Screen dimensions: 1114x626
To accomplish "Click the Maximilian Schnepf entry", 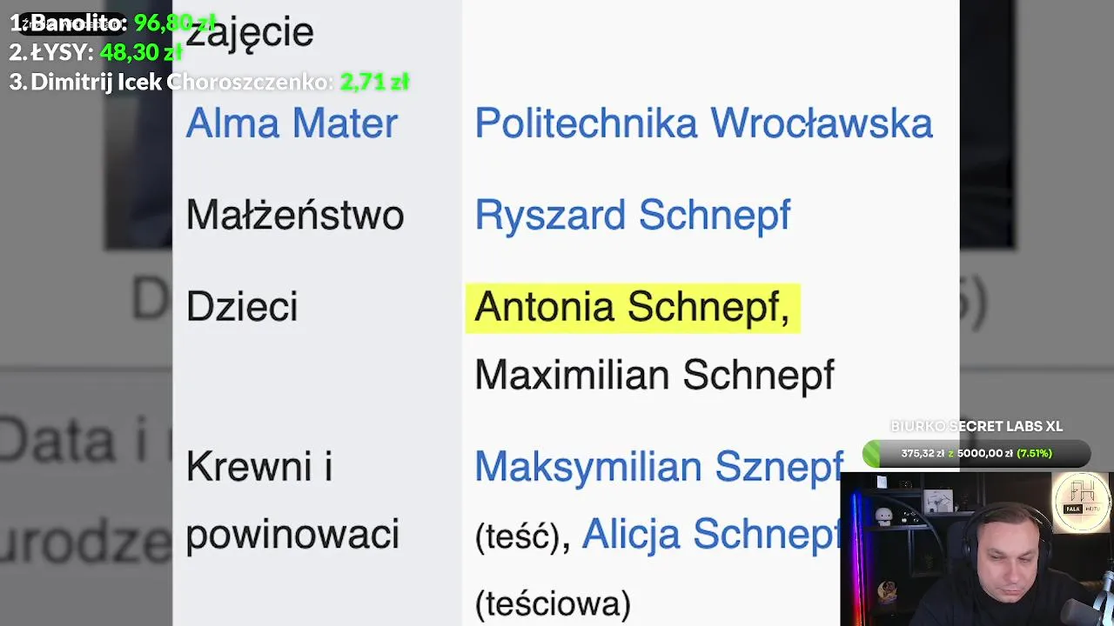I will [654, 375].
